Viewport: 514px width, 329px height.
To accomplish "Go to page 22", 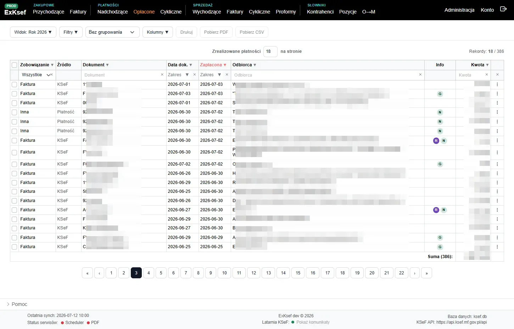I will coord(401,273).
